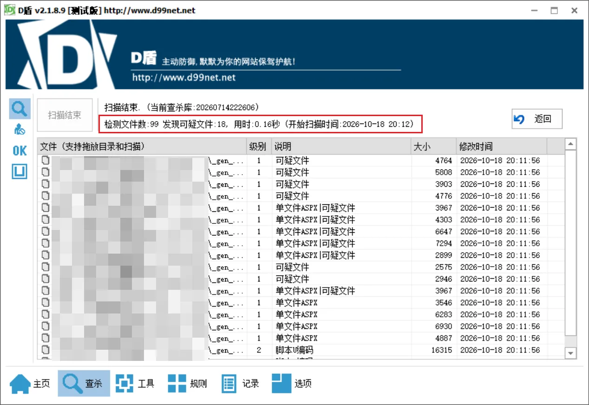589x405 pixels.
Task: Click file icon of row with size 3903
Action: click(x=45, y=184)
